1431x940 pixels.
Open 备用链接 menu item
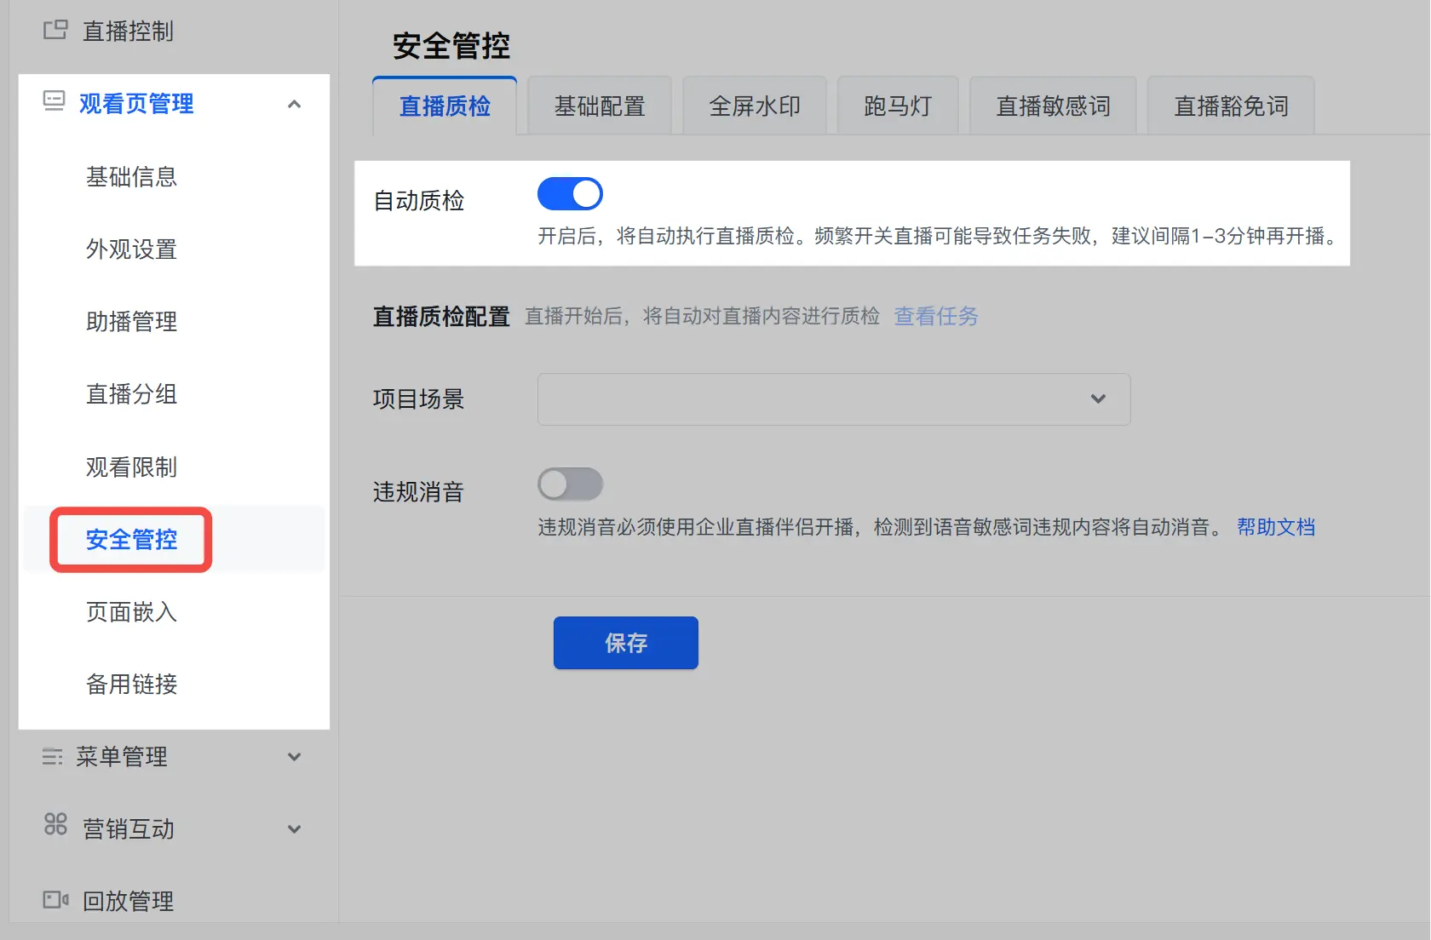pyautogui.click(x=131, y=684)
